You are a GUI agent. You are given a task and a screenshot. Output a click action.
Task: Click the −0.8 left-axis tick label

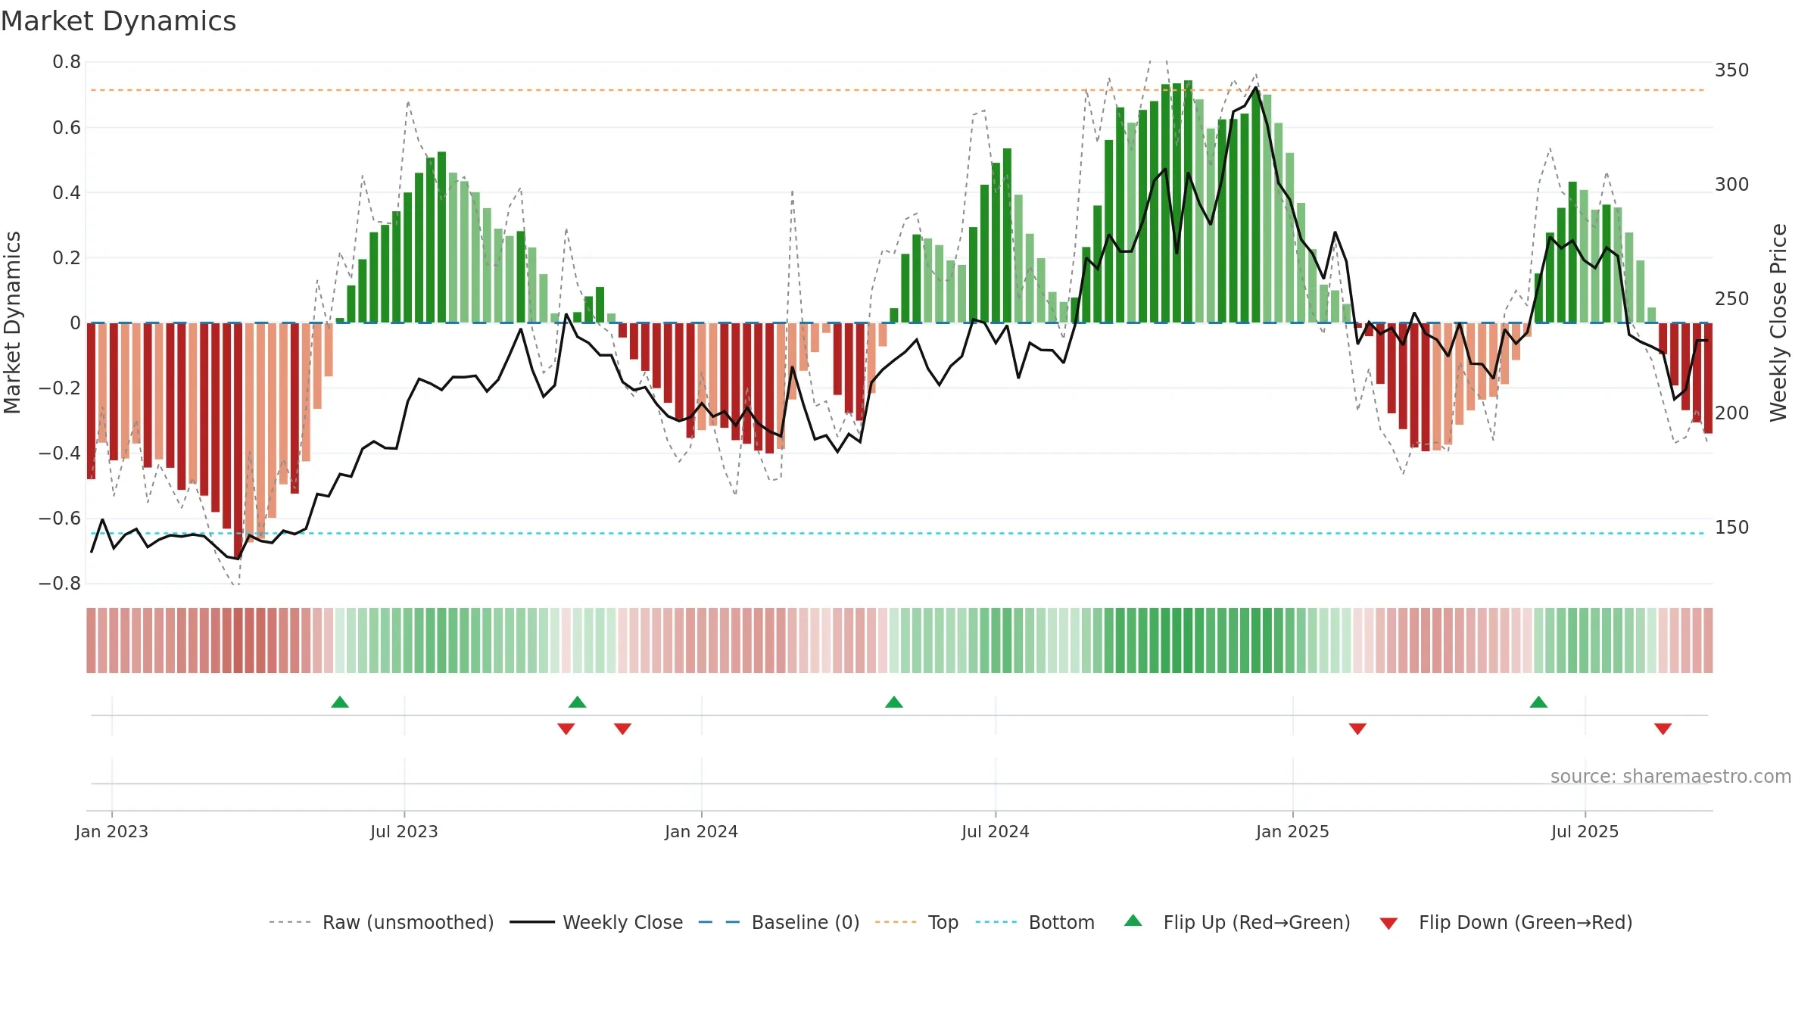[60, 584]
